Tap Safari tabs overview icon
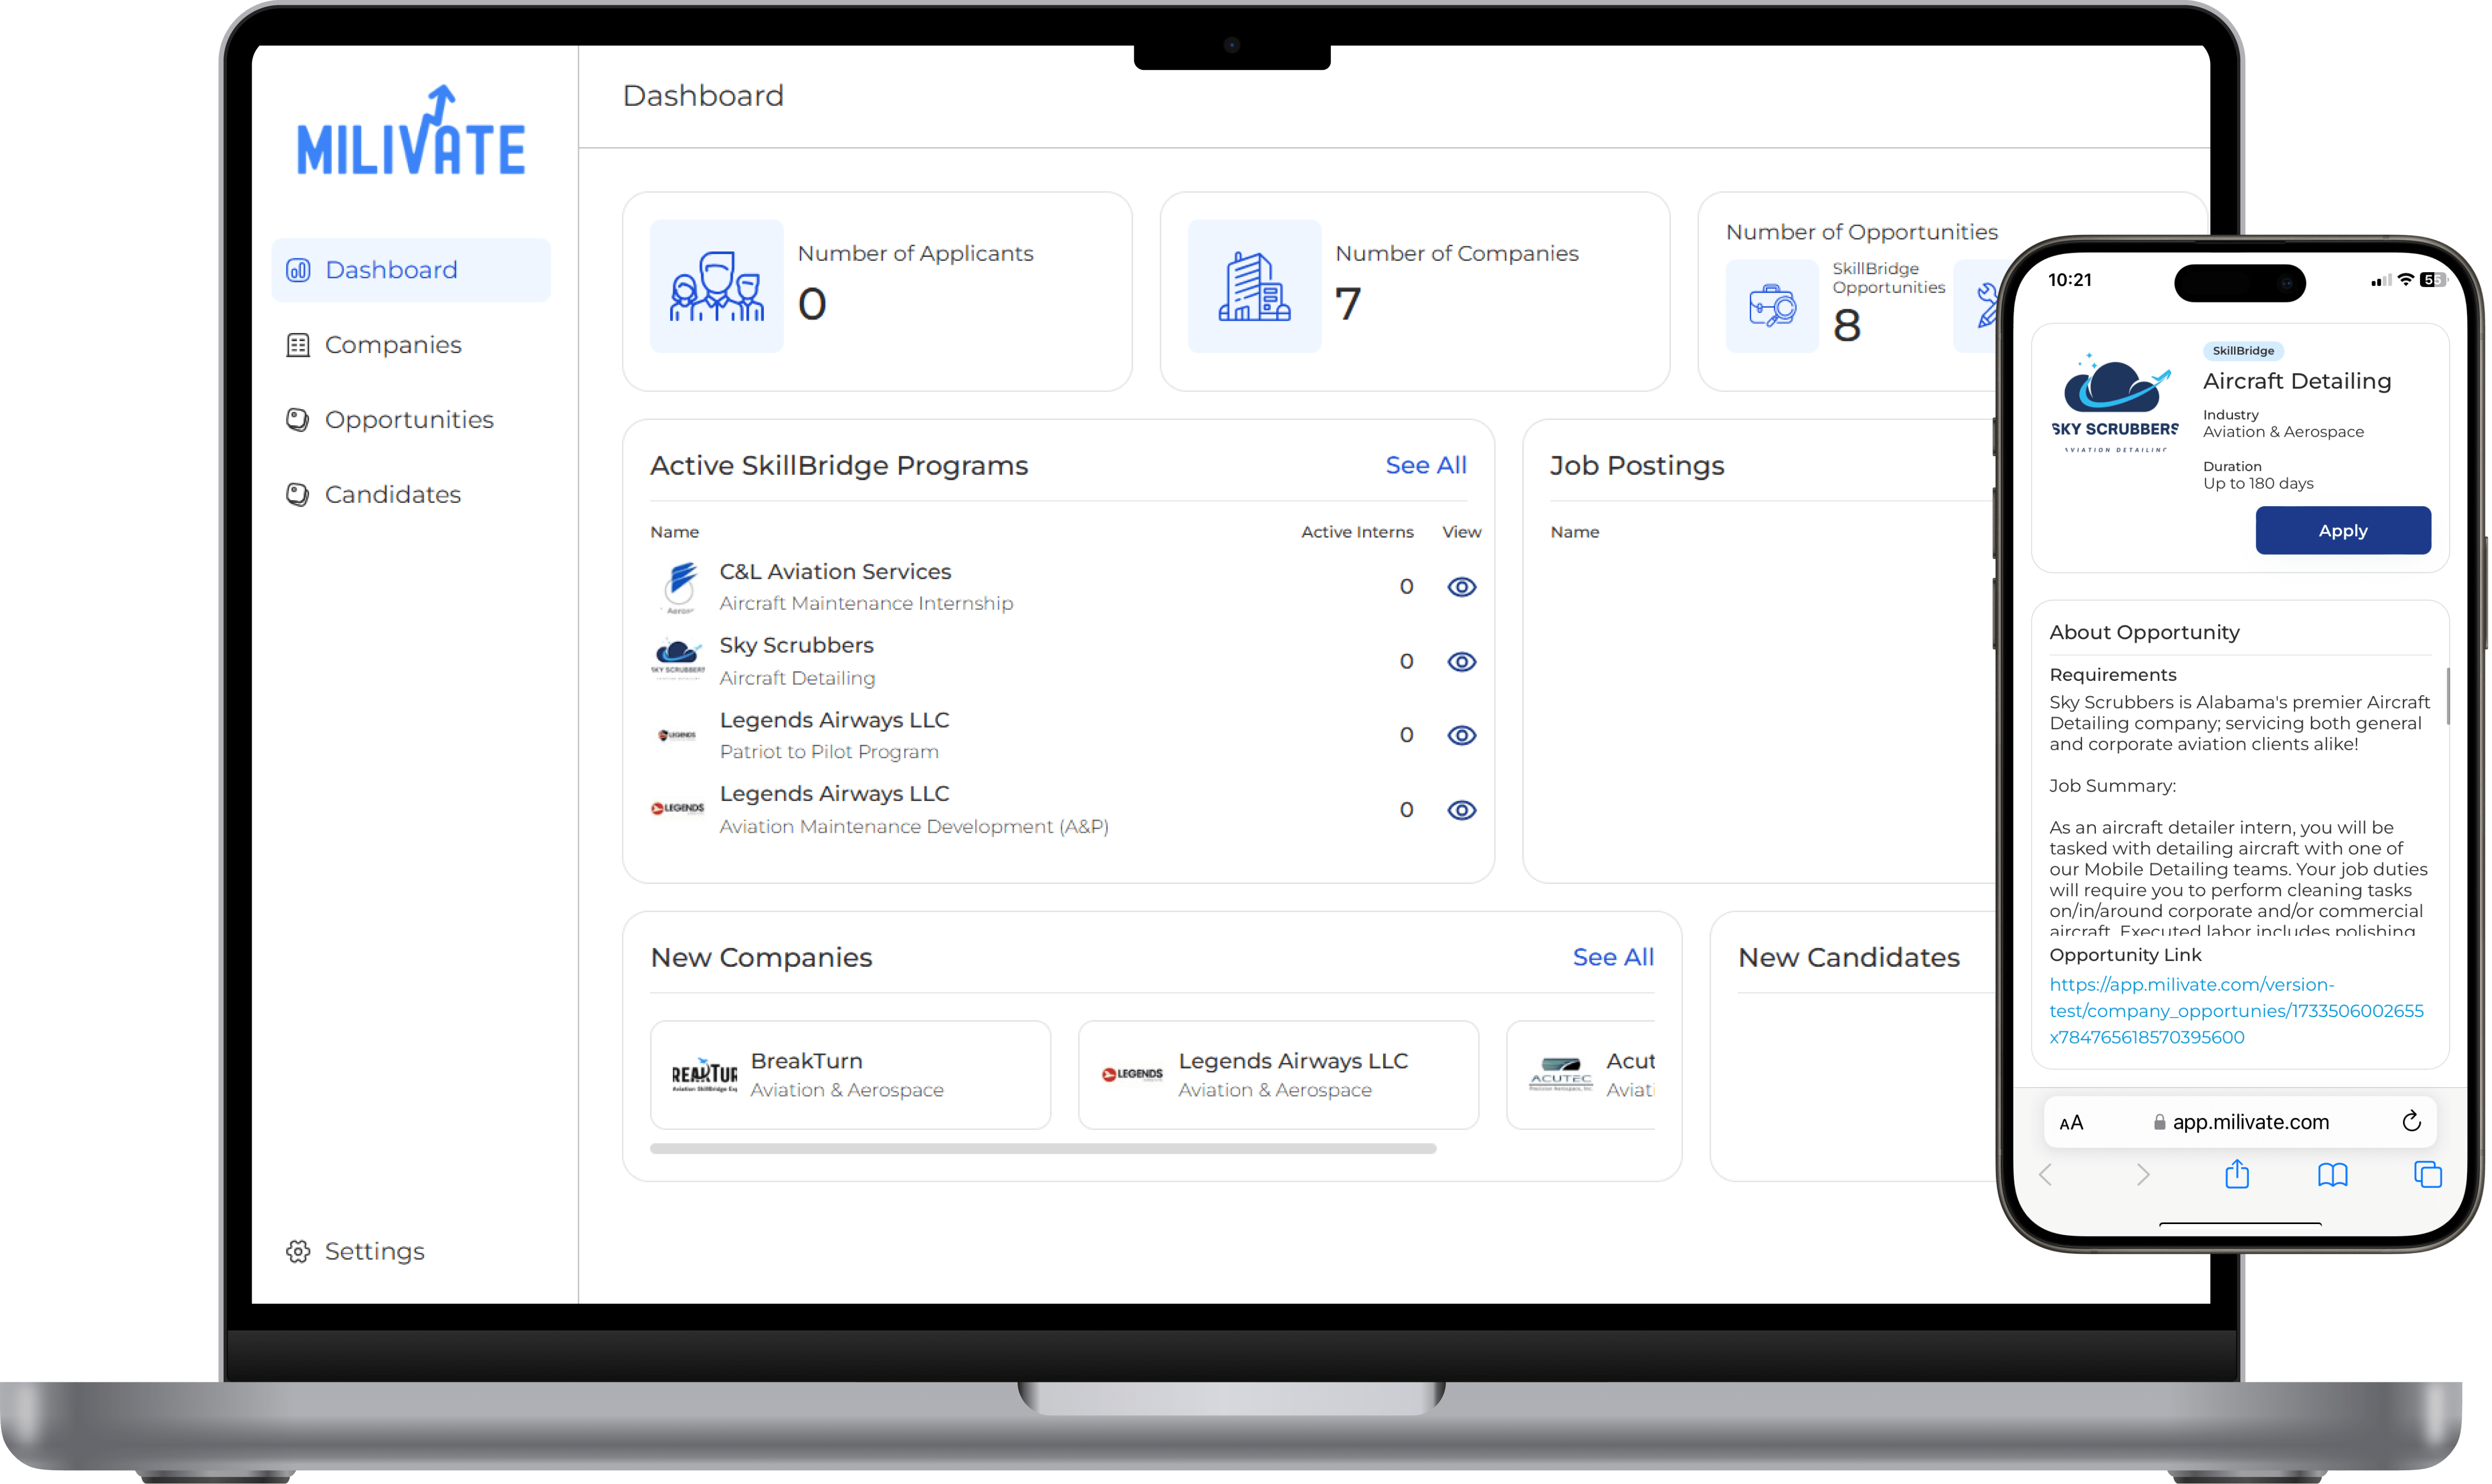This screenshot has width=2492, height=1484. coord(2427,1174)
